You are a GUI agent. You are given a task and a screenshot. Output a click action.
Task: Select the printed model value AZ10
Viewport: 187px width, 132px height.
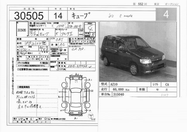coord(114,84)
